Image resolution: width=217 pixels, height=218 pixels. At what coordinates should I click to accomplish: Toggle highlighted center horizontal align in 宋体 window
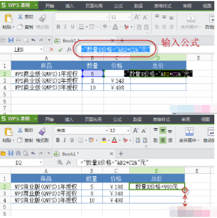tap(162, 140)
